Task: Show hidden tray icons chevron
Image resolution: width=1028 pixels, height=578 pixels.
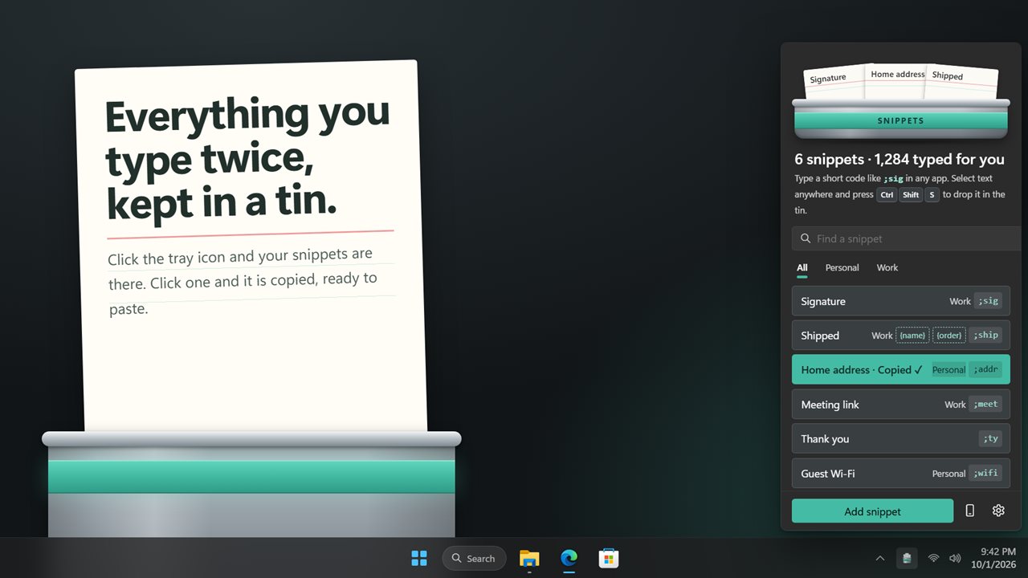Action: 880,558
